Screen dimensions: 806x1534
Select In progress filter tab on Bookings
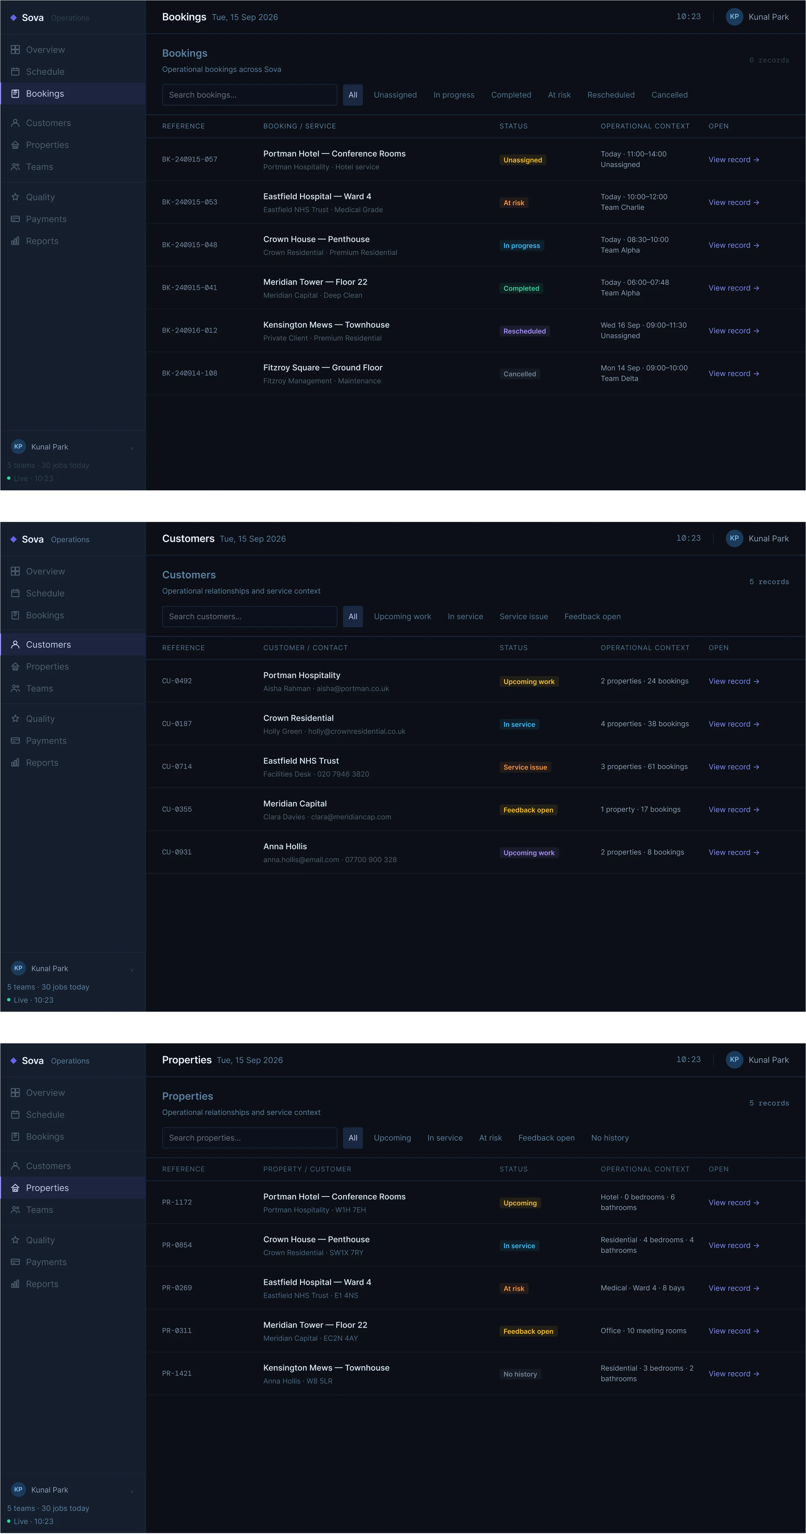[454, 95]
